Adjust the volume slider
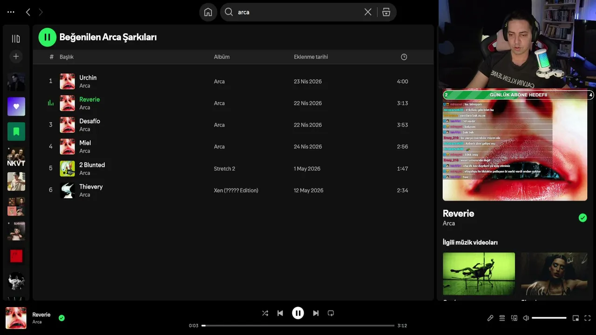596x335 pixels. point(549,318)
